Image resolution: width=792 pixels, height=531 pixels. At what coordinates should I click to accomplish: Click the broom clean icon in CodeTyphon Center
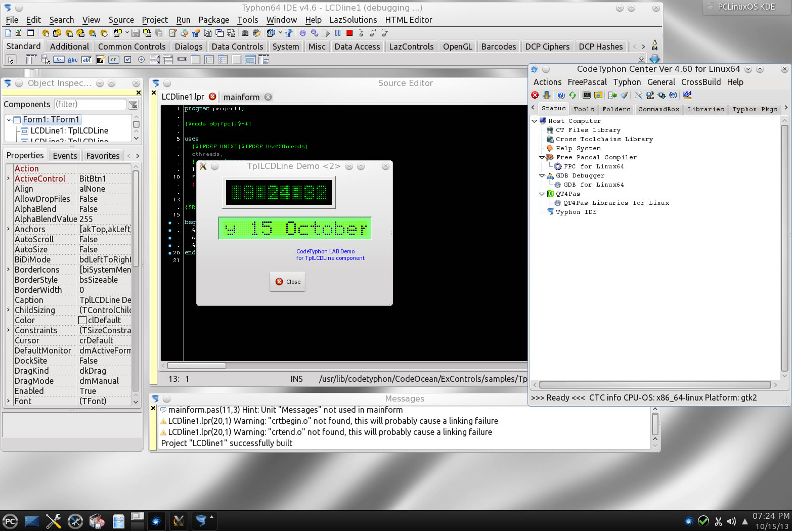625,95
